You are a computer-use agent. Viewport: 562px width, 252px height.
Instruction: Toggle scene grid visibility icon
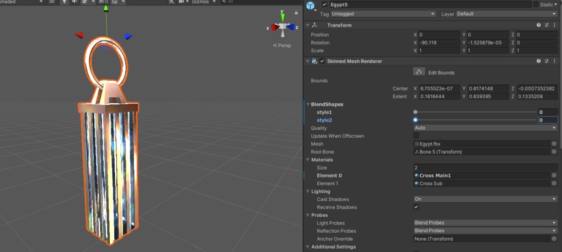click(115, 2)
